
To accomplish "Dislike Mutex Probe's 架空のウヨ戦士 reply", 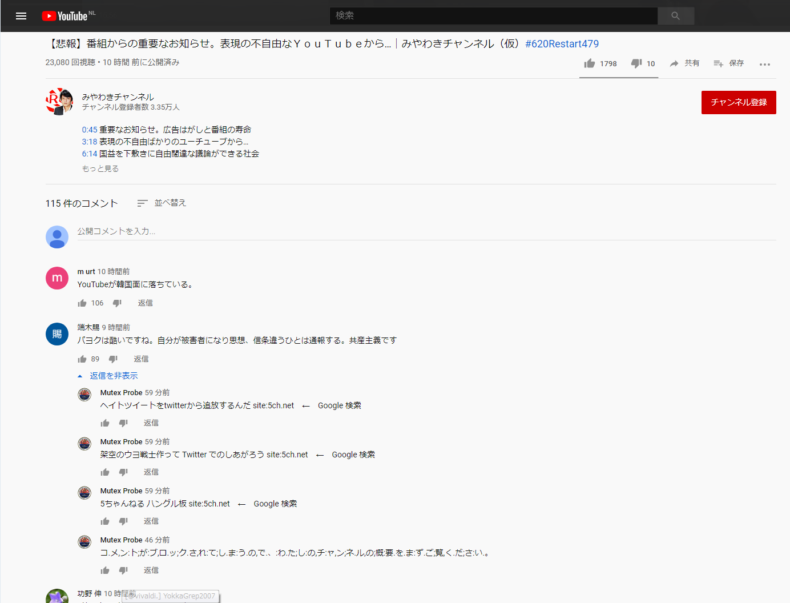I will click(123, 472).
